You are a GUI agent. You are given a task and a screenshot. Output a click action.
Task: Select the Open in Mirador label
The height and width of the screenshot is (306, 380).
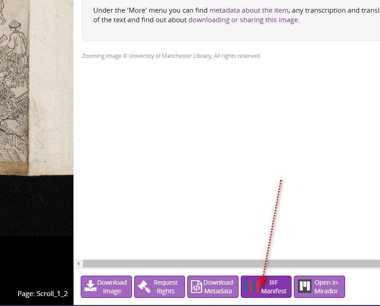pos(326,287)
